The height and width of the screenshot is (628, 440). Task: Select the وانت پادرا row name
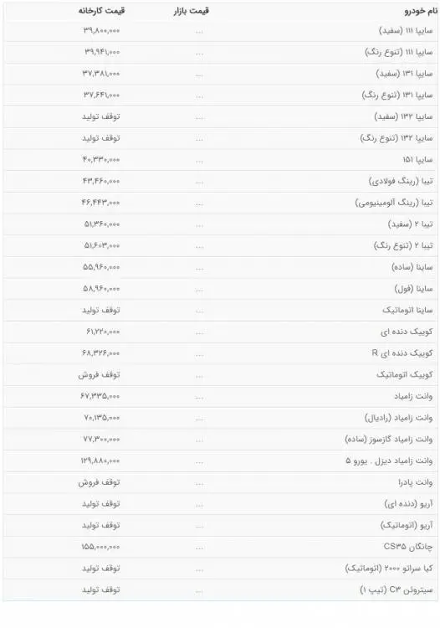pyautogui.click(x=415, y=482)
